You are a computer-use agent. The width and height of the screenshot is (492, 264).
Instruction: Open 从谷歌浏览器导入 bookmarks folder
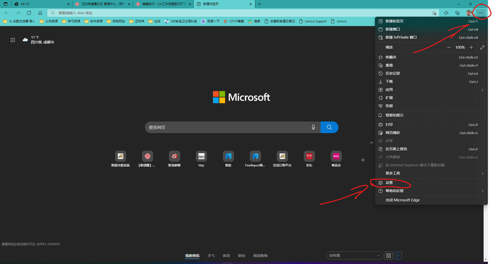coord(19,21)
